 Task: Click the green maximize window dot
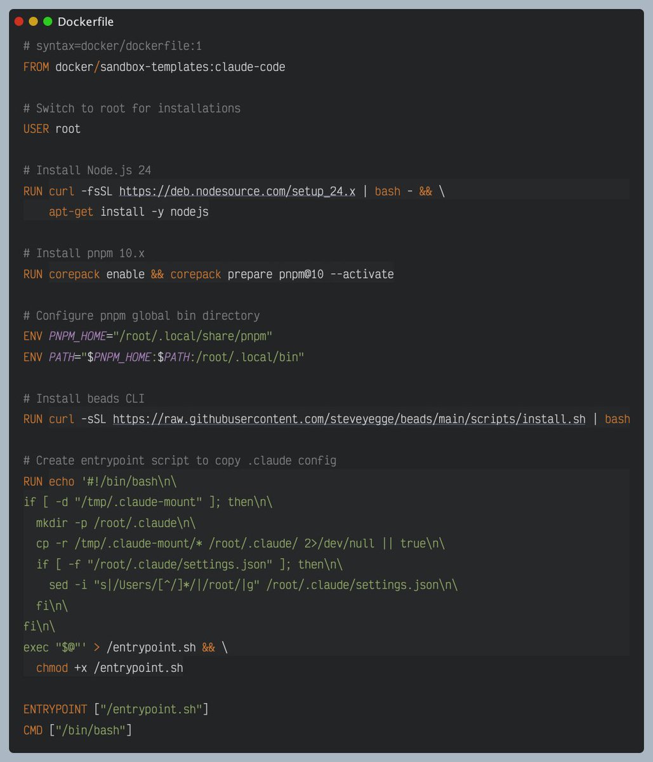(47, 22)
